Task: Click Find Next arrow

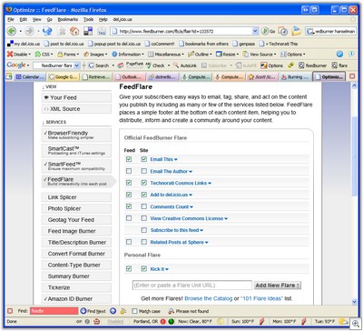Action: 93,311
